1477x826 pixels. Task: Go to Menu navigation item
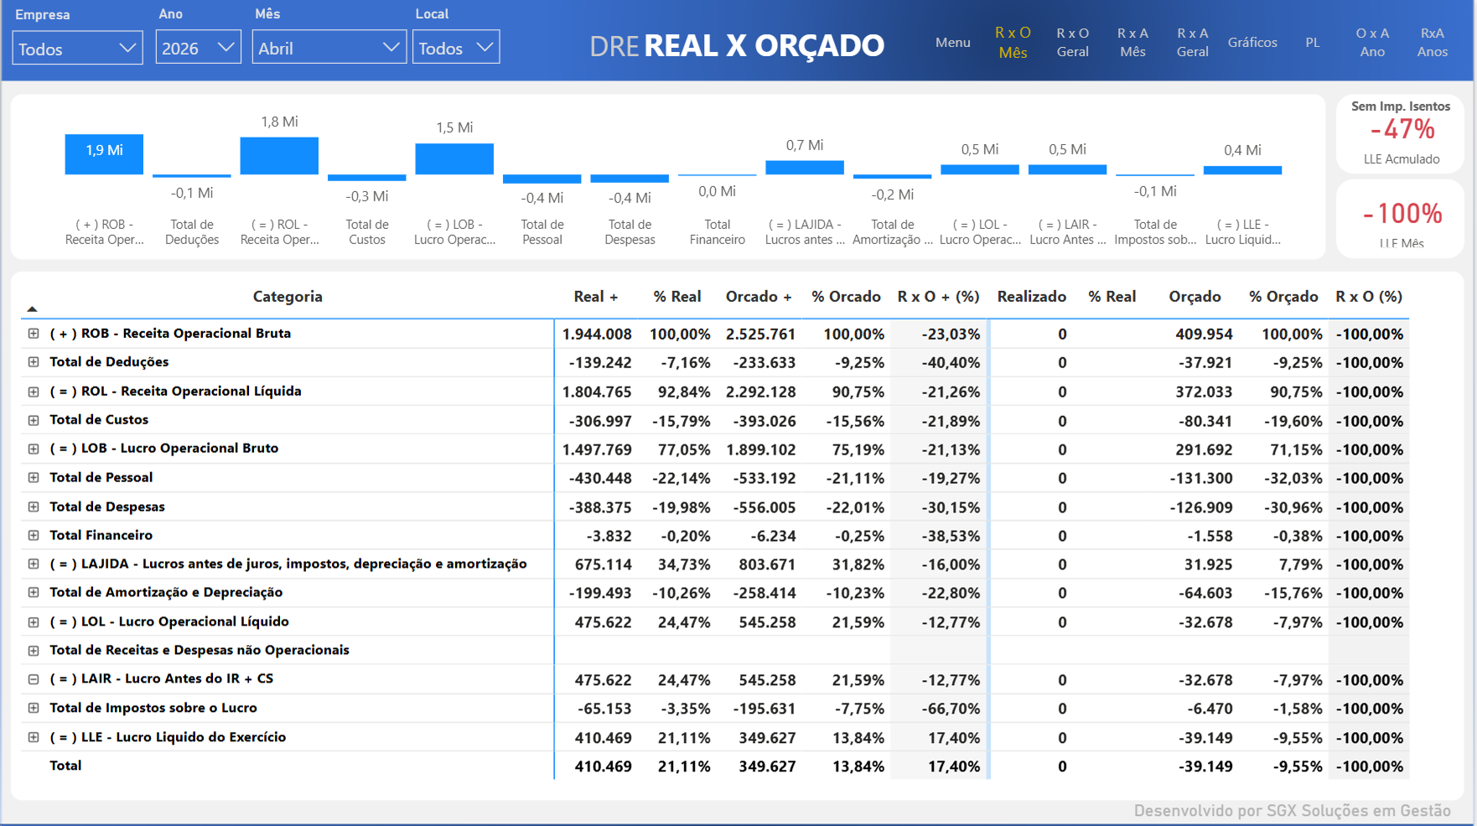953,42
